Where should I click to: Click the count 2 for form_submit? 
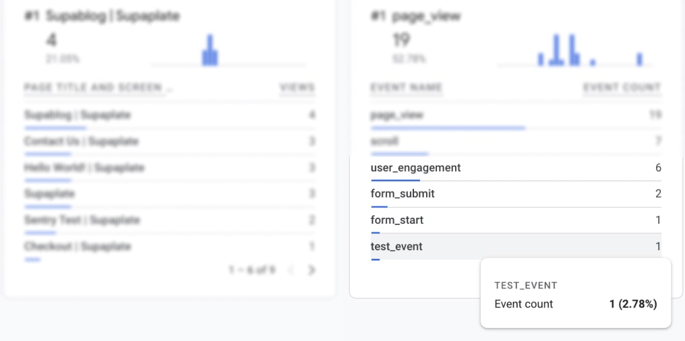point(658,194)
